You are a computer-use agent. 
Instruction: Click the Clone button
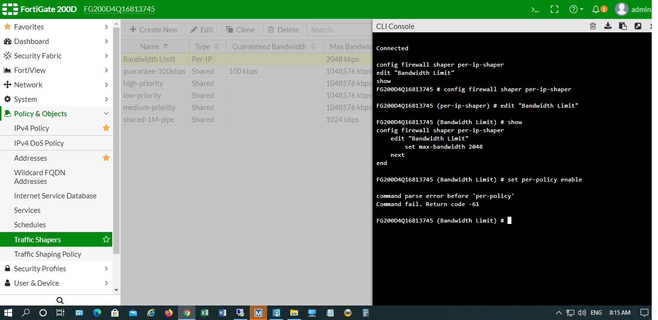[x=240, y=29]
